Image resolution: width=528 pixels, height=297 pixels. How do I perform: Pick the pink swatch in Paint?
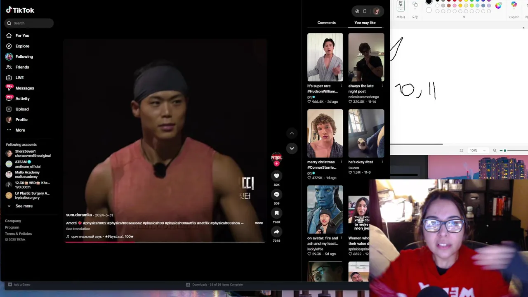click(x=455, y=6)
